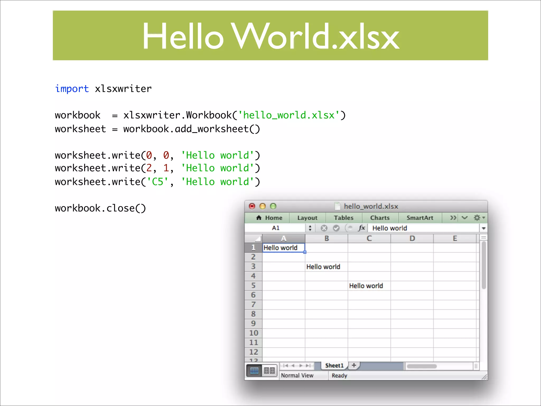Open the ribbon gear settings menu
The height and width of the screenshot is (406, 541).
(479, 218)
